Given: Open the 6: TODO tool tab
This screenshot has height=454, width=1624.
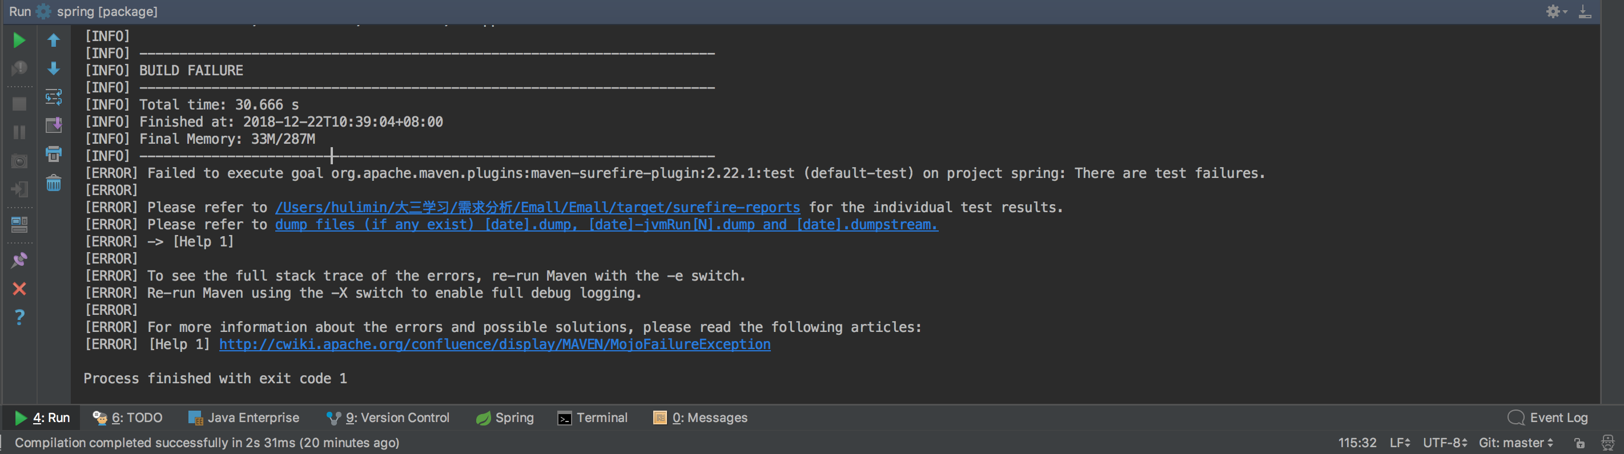Looking at the screenshot, I should click(x=127, y=417).
